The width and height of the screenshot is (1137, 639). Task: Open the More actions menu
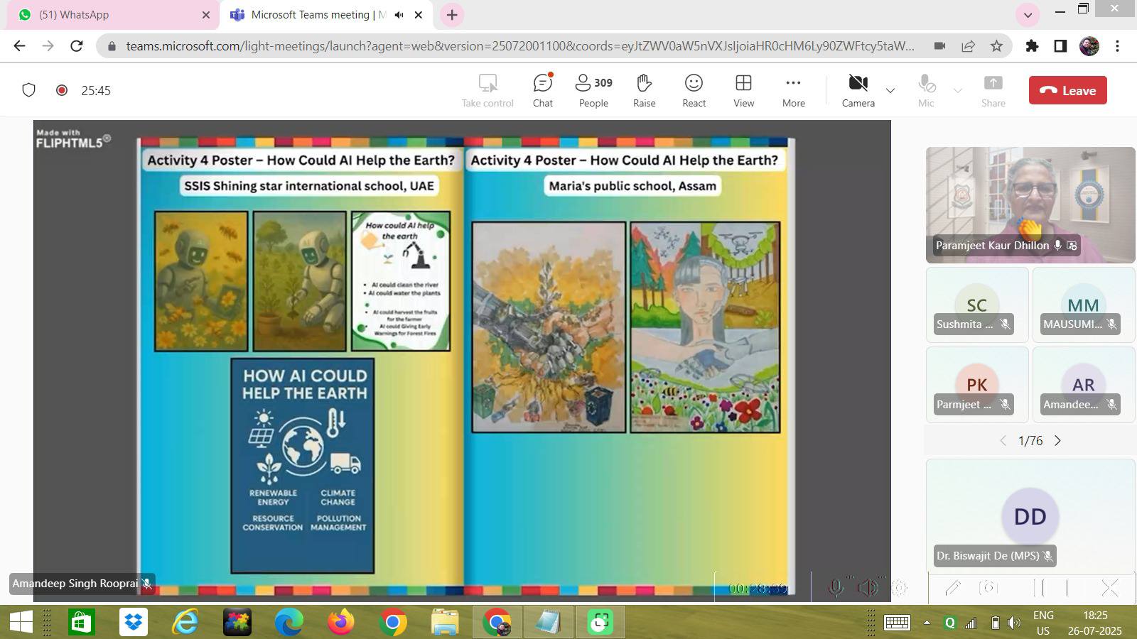(793, 90)
